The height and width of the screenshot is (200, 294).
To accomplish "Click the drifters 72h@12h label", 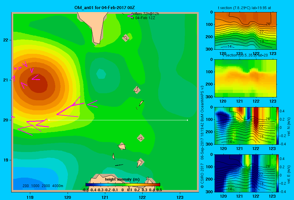I will pos(145,14).
